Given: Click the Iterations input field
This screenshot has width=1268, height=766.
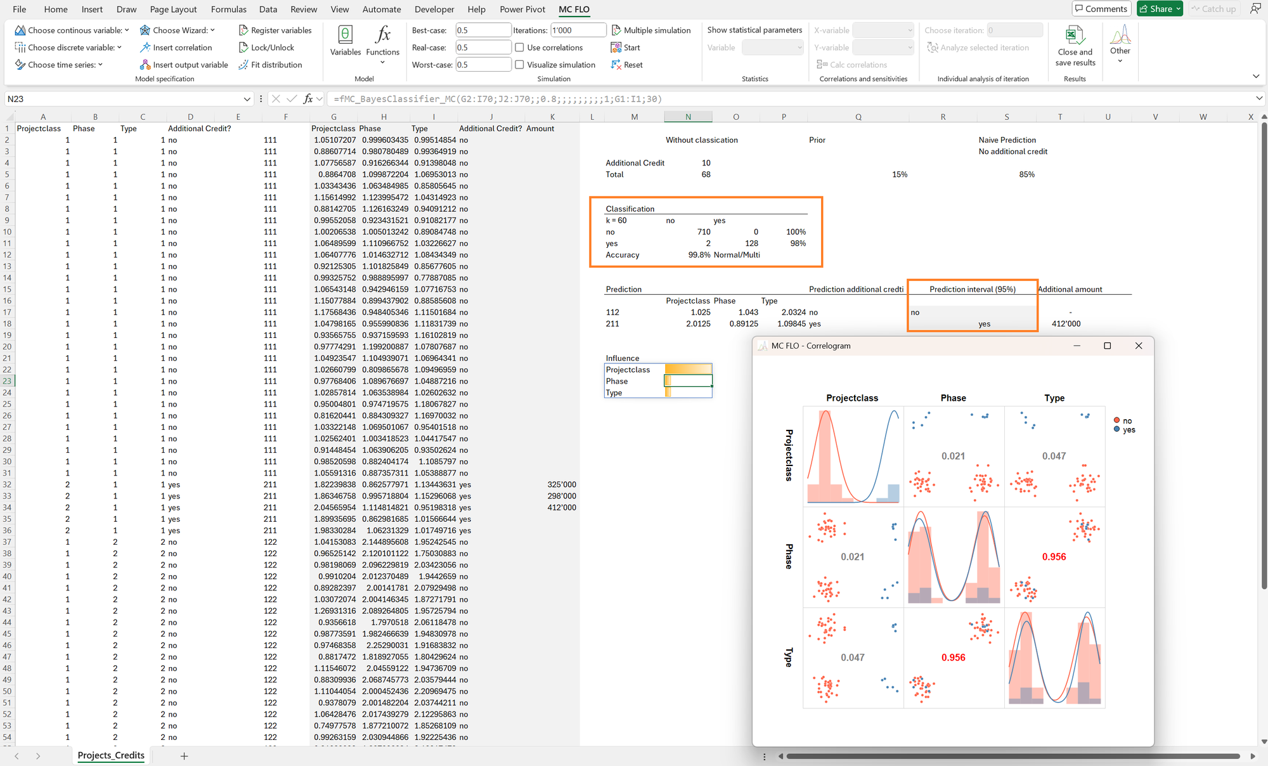Looking at the screenshot, I should 578,30.
